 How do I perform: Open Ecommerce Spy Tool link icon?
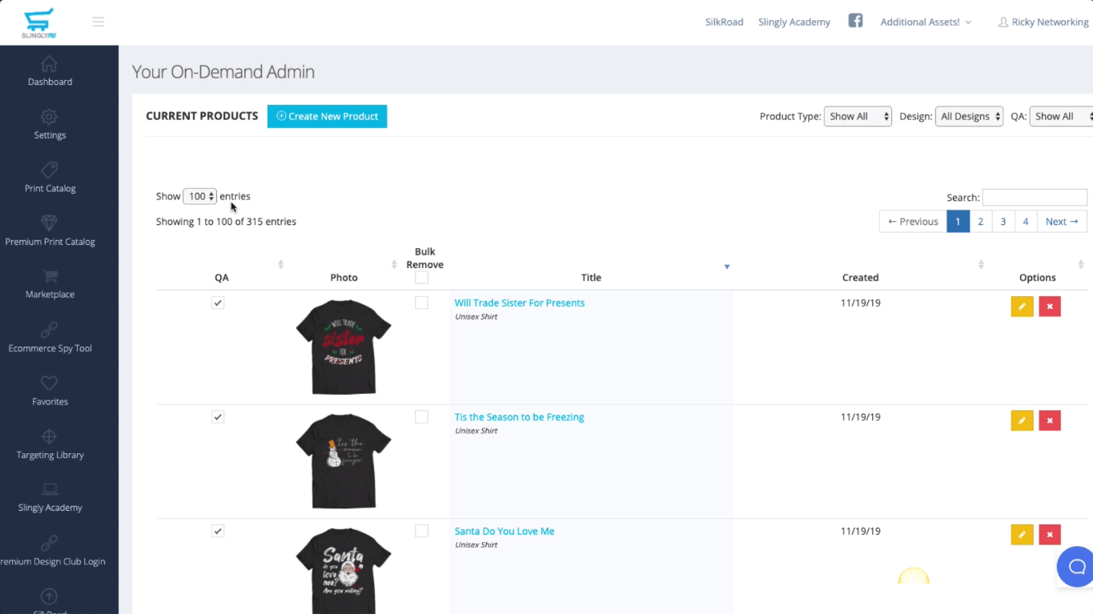point(49,330)
